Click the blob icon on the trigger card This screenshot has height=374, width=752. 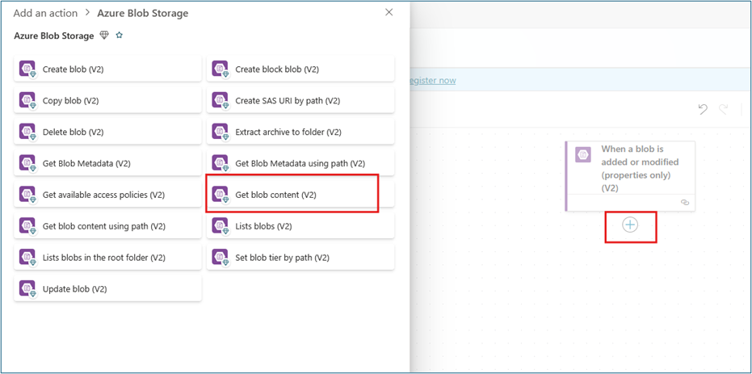pos(583,154)
